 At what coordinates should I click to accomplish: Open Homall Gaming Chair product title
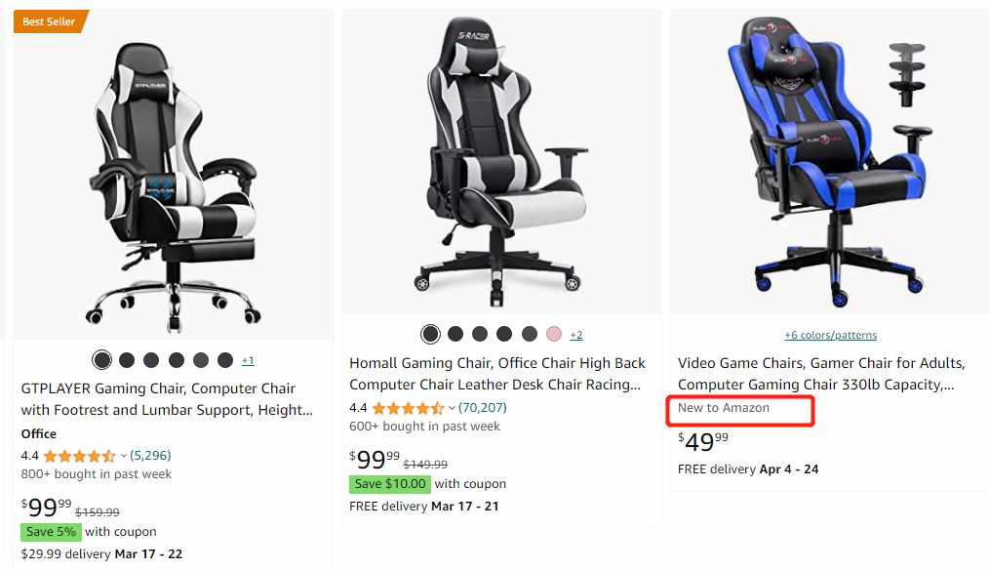(497, 374)
